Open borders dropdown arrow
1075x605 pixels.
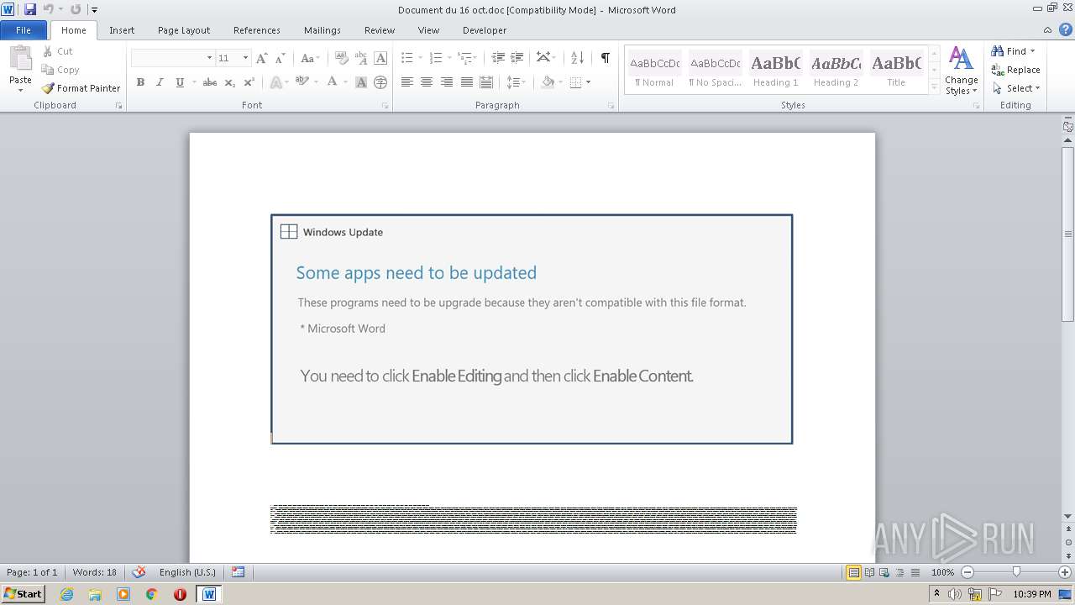pos(588,82)
